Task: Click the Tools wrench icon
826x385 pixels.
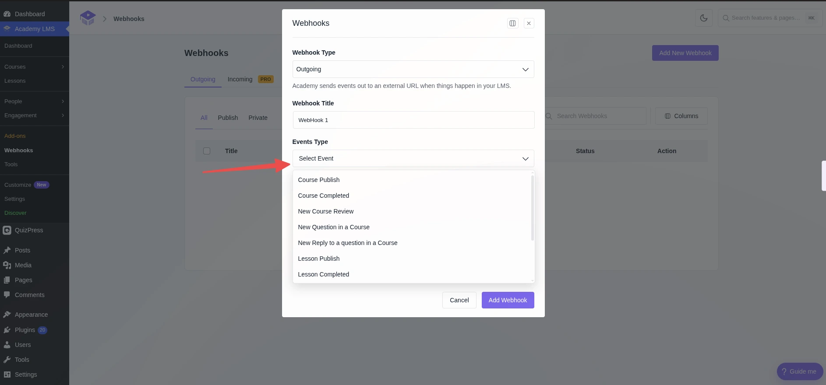Action: click(7, 360)
